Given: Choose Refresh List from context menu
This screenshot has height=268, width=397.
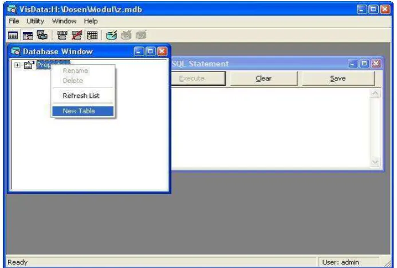Looking at the screenshot, I should coord(83,96).
